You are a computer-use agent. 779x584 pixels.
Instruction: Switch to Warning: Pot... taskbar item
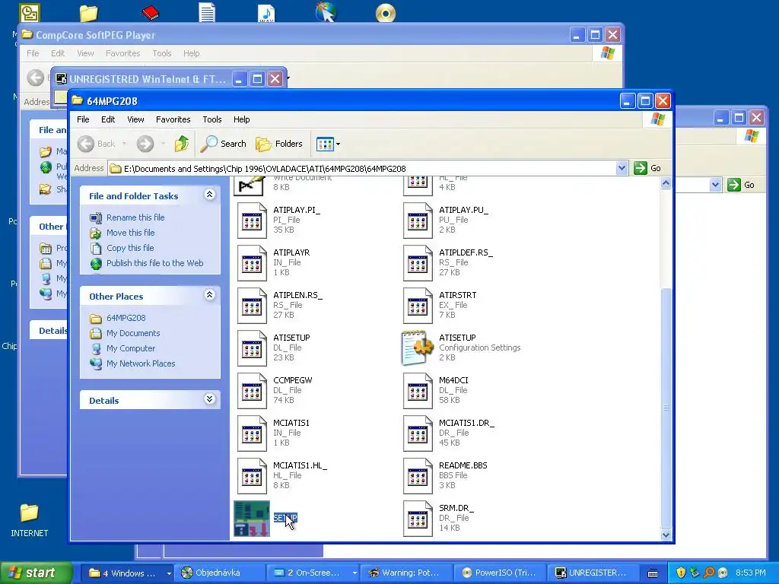pos(405,573)
